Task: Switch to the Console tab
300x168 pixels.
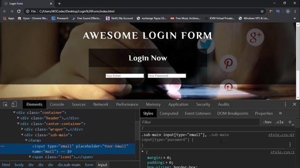Action: click(57, 105)
